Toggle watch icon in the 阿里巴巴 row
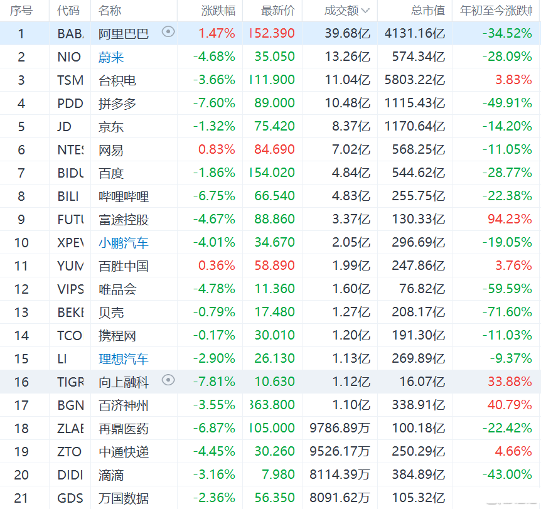 pyautogui.click(x=168, y=32)
